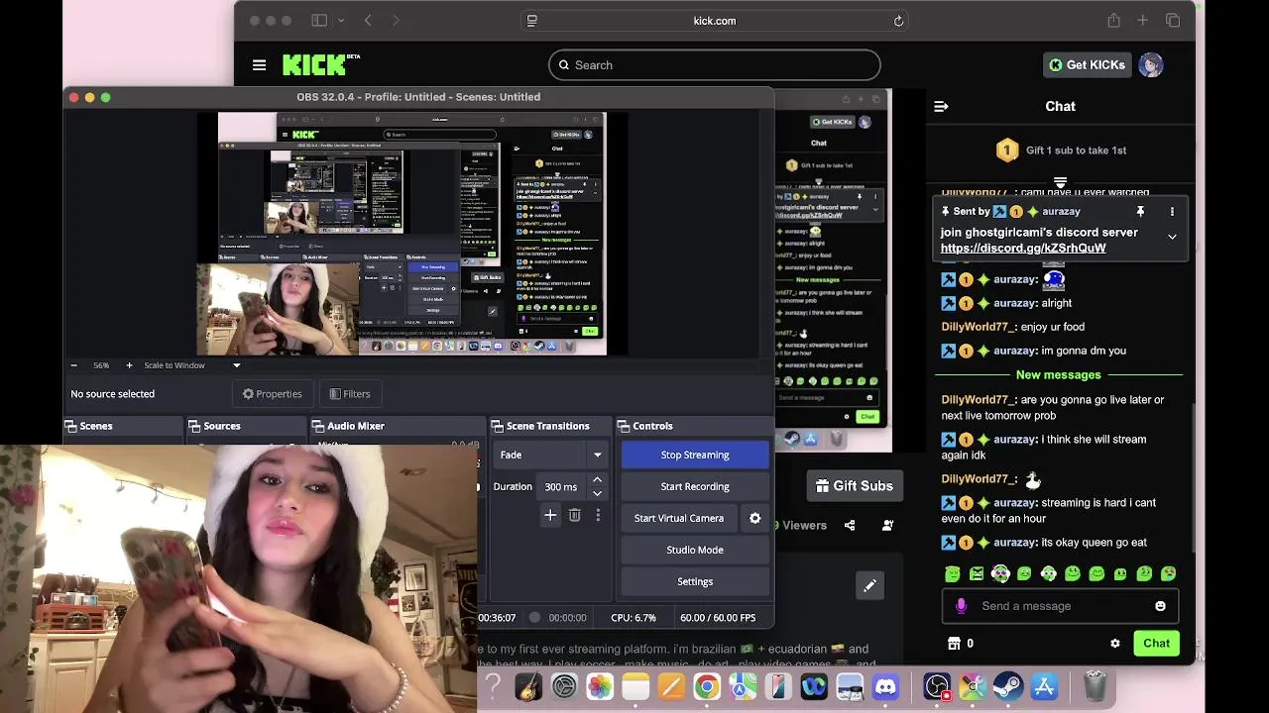Open the chat settings gear next to Chat button
This screenshot has height=713, width=1269.
(x=1114, y=644)
